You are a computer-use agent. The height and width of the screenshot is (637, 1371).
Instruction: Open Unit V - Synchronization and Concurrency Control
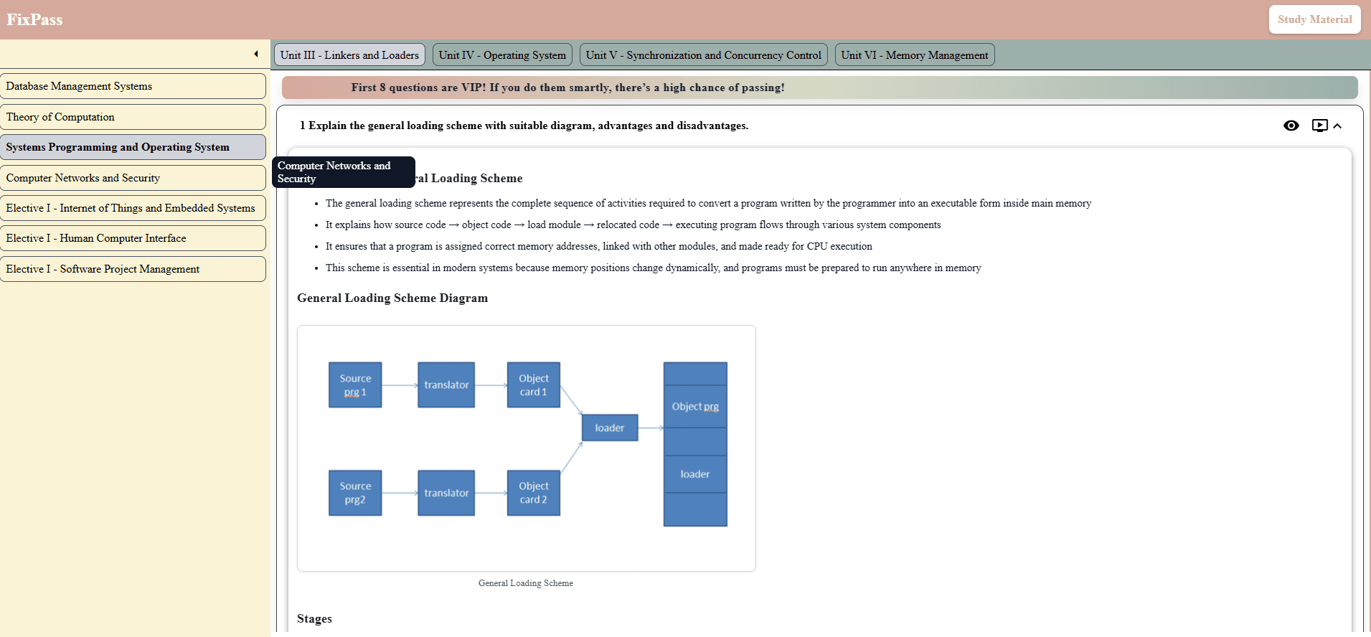(703, 55)
